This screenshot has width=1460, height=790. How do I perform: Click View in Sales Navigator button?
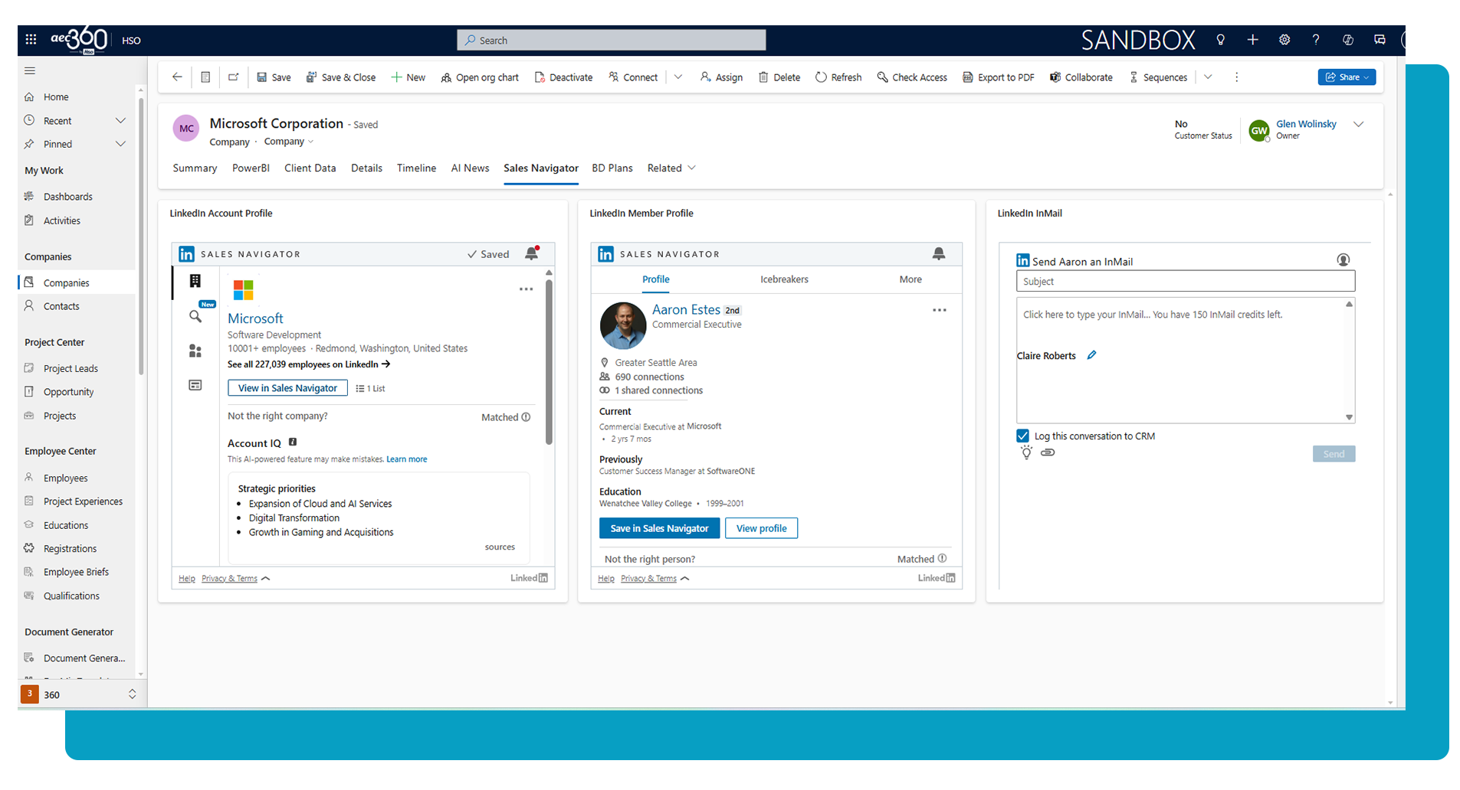click(287, 388)
